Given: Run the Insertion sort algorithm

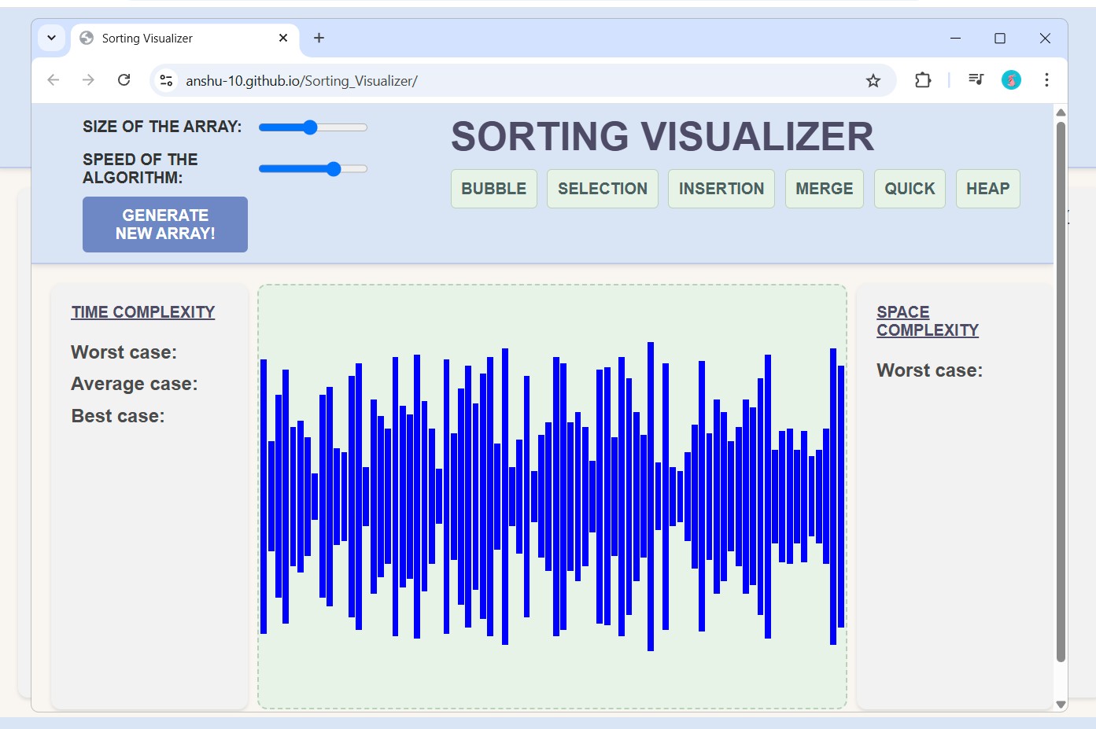Looking at the screenshot, I should click(x=721, y=189).
